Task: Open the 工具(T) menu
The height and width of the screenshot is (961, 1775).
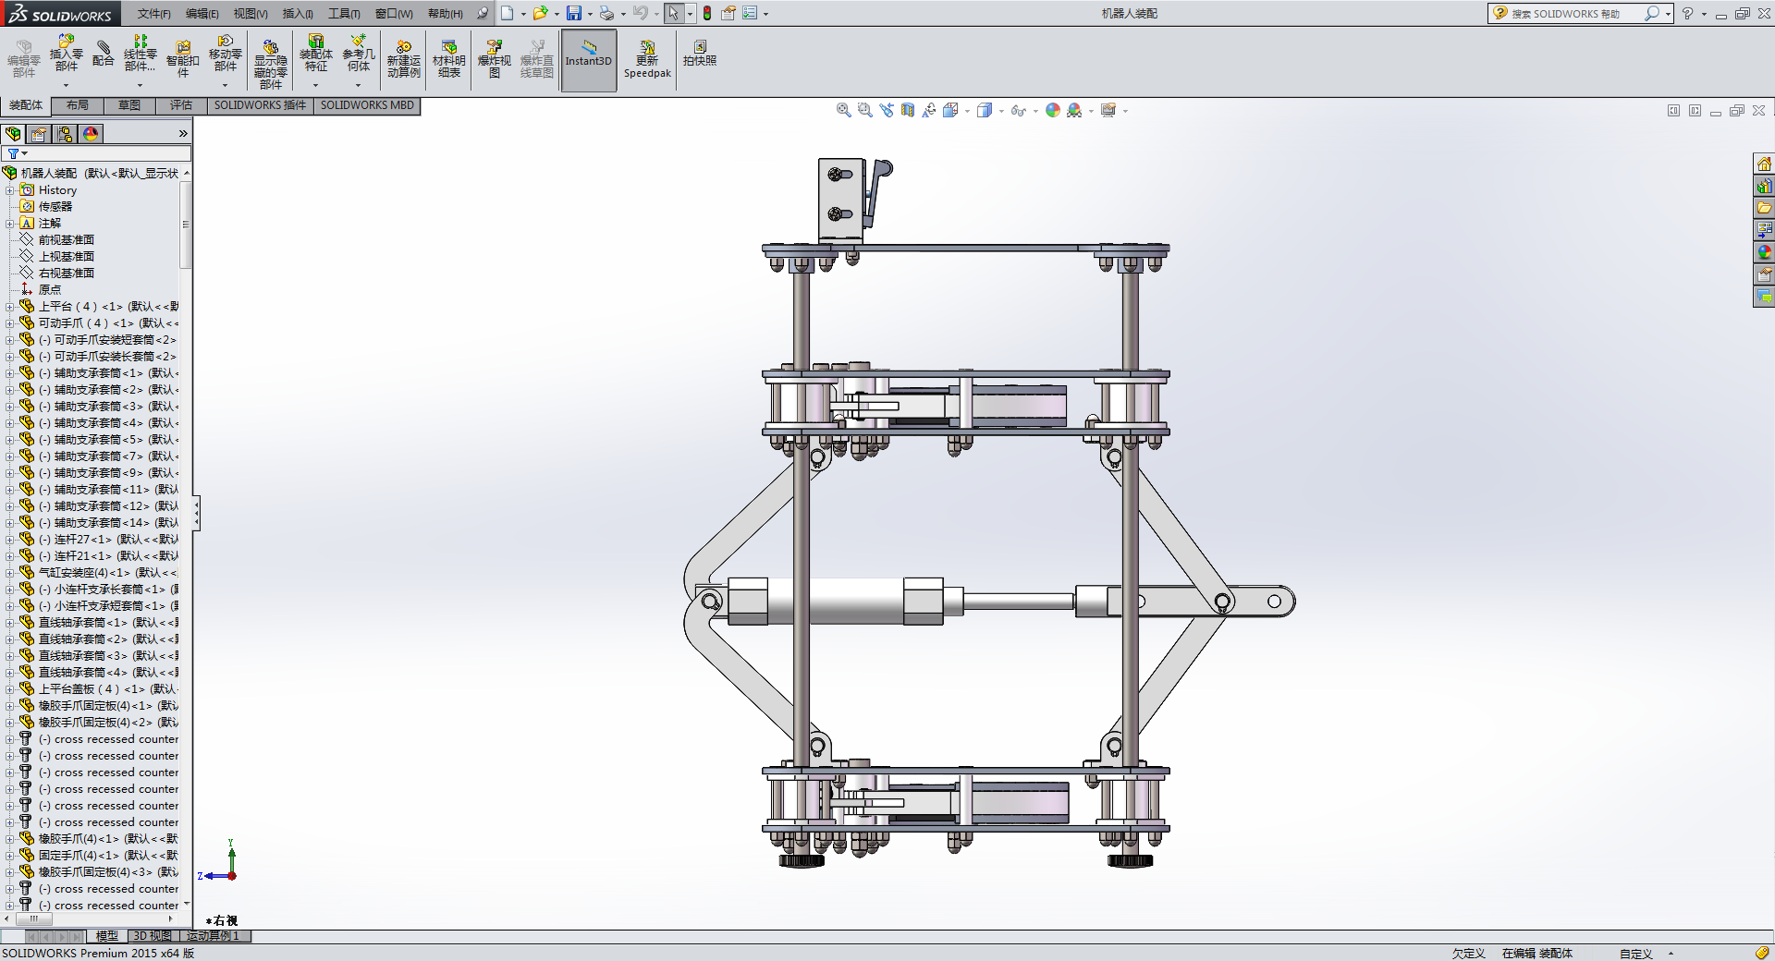Action: coord(344,14)
